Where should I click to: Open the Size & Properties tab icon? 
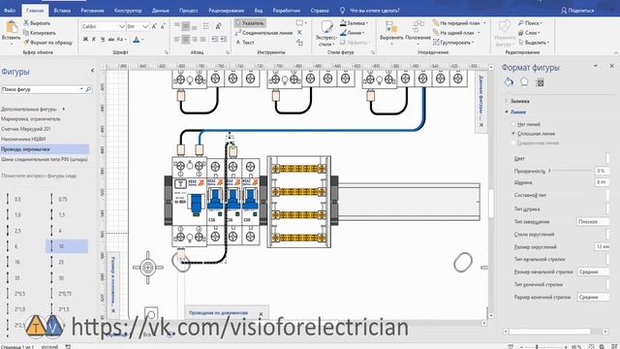point(540,82)
